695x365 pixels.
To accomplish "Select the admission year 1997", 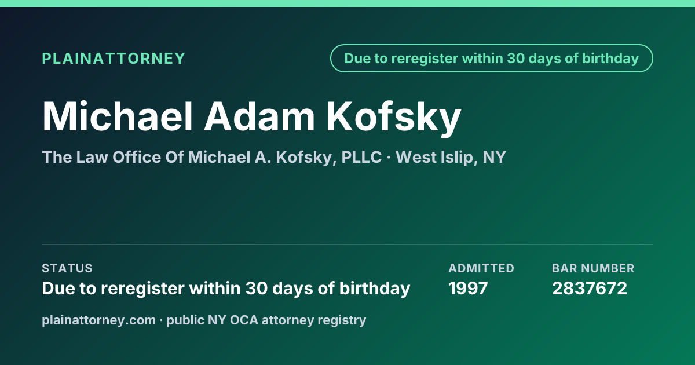I will tap(469, 288).
